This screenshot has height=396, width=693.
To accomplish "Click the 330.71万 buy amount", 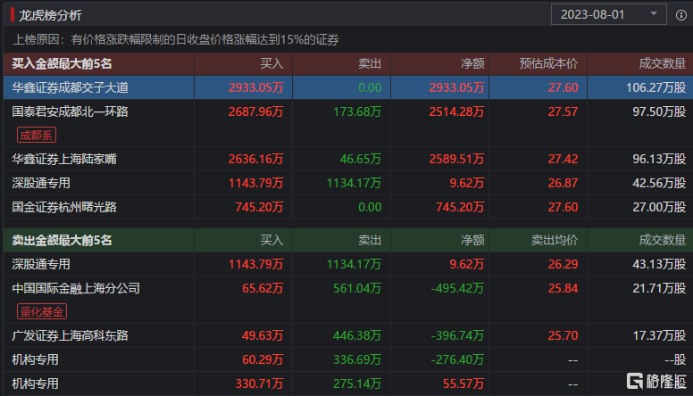I will (x=259, y=384).
